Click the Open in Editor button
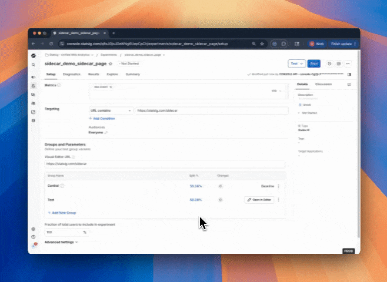 [x=259, y=200]
